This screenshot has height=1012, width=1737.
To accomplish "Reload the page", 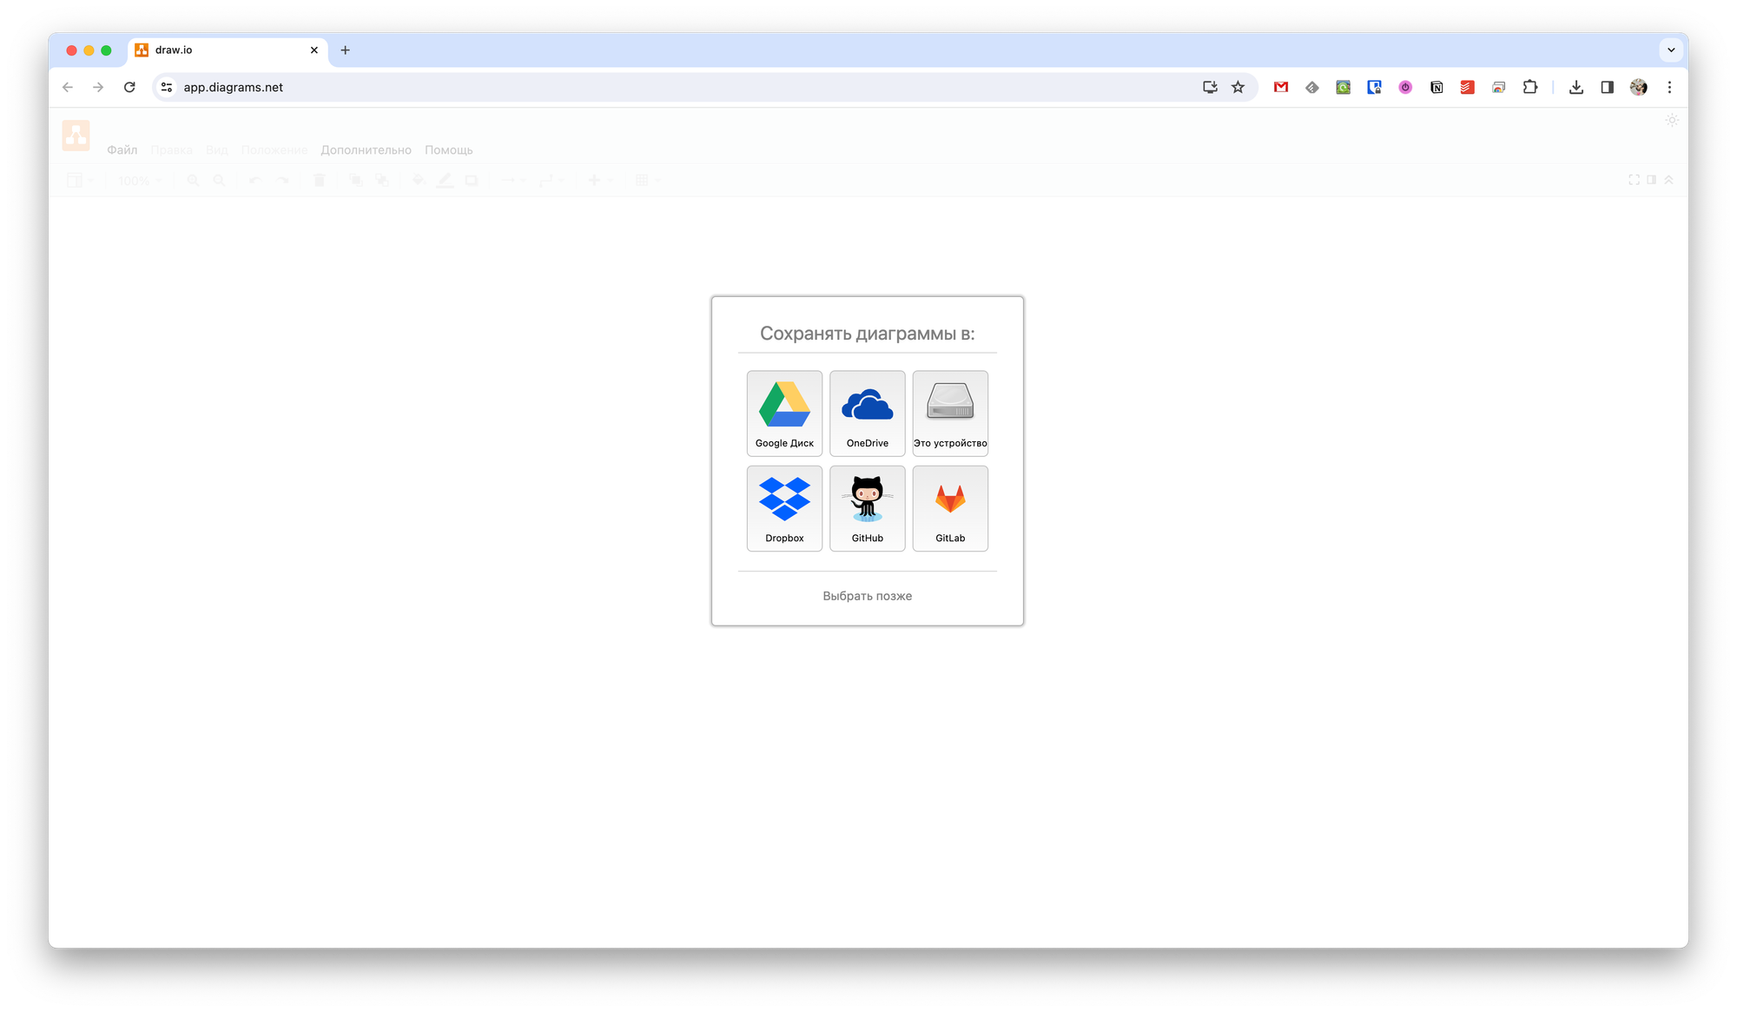I will [129, 87].
